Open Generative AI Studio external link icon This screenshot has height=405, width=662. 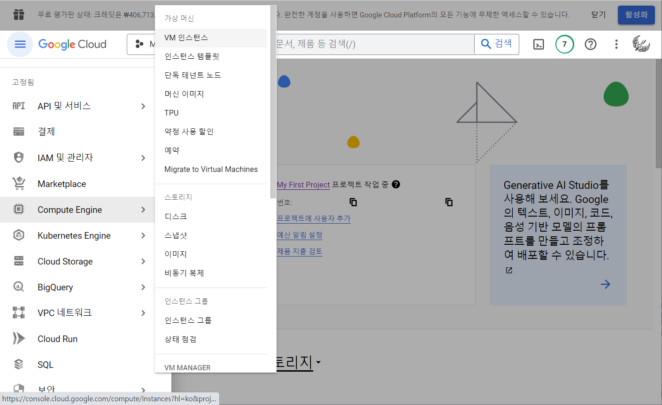click(509, 270)
